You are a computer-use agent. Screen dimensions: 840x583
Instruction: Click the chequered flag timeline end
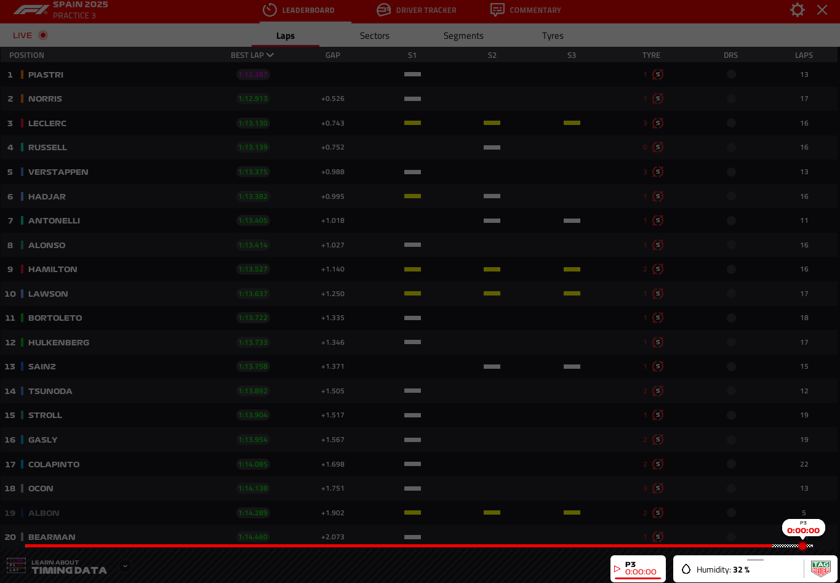[793, 545]
